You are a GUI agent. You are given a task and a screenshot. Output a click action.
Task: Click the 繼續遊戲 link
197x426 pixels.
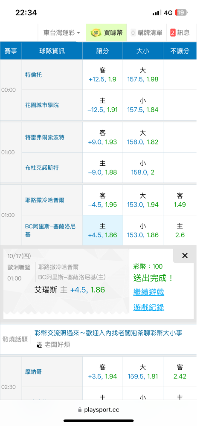pyautogui.click(x=148, y=292)
